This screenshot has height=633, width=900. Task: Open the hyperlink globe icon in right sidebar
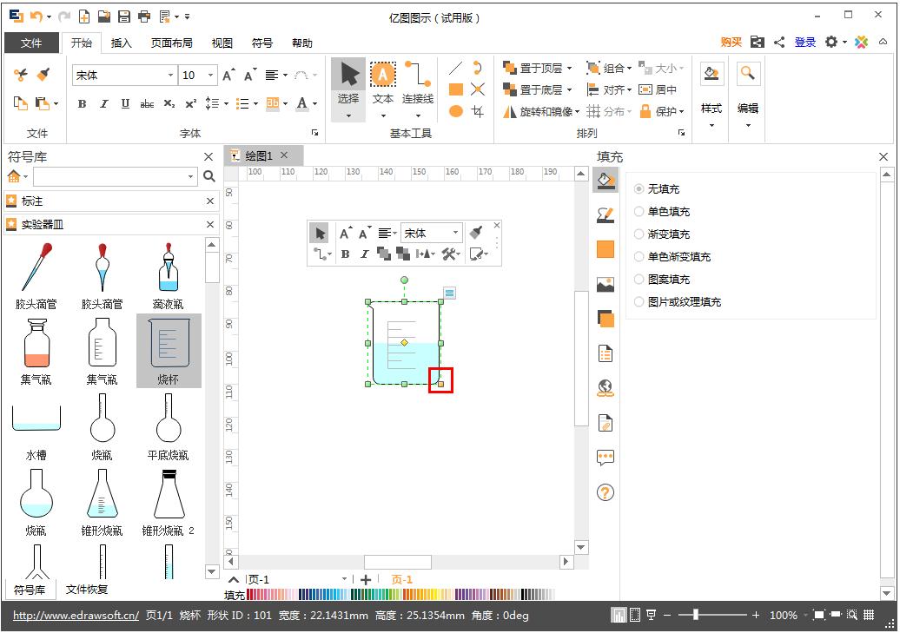(606, 389)
